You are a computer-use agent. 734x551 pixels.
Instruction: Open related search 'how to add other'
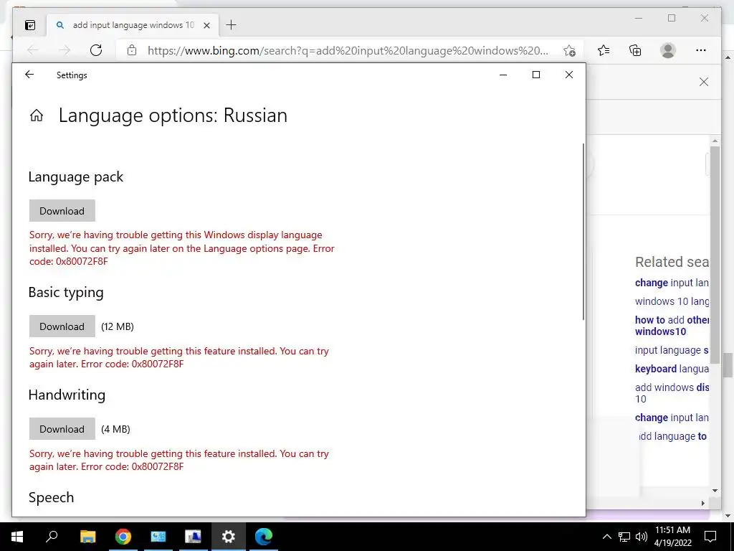pos(672,326)
